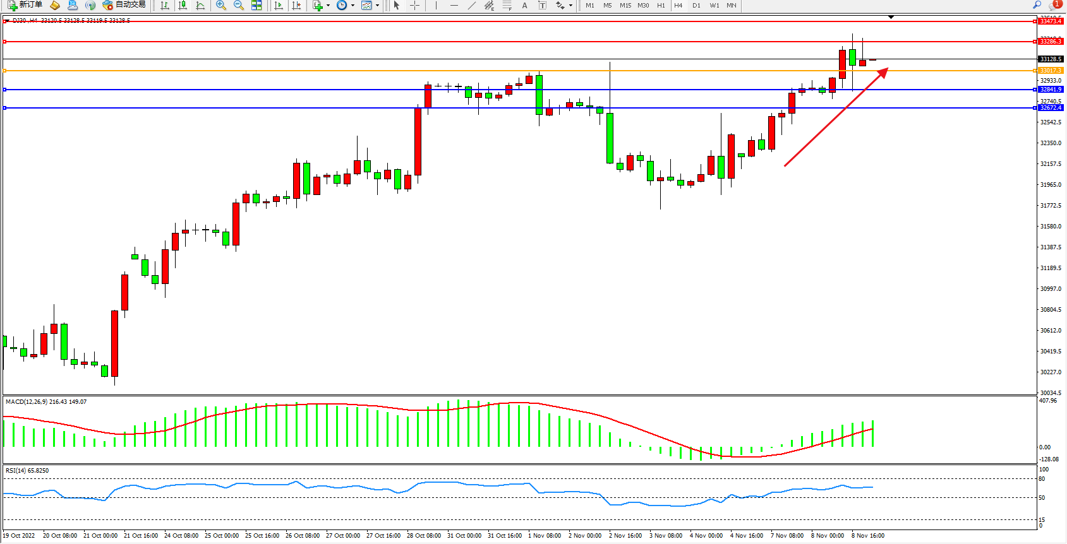
Task: Zoom out of the chart
Action: (238, 5)
